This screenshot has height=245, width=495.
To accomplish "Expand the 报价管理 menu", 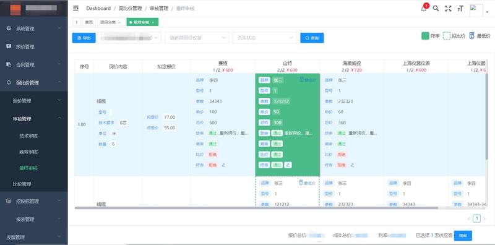I will pos(34,47).
